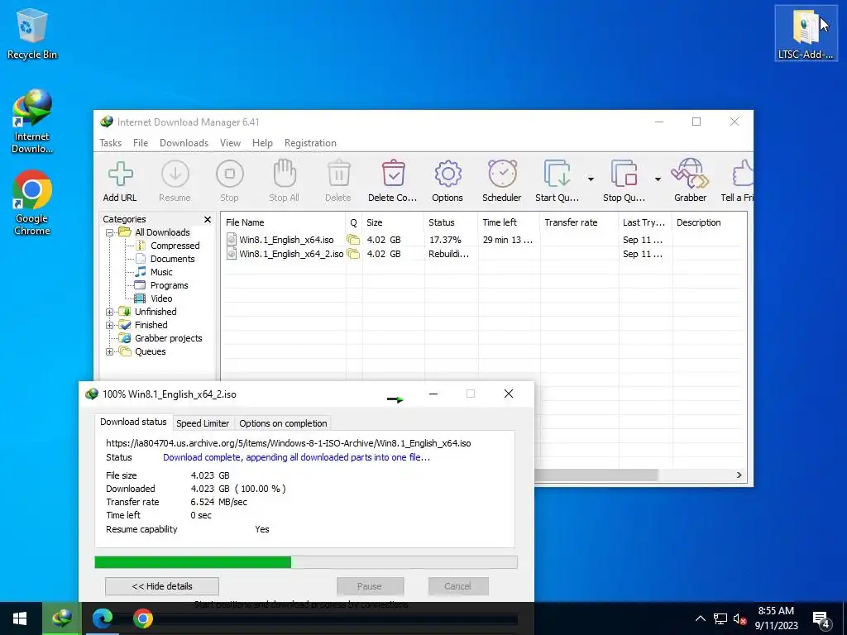Select Internet Download Manager desktop shortcut
Screen dimensions: 847x635
coord(32,122)
